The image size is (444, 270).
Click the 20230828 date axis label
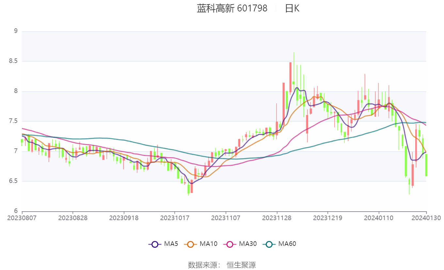[73, 217]
